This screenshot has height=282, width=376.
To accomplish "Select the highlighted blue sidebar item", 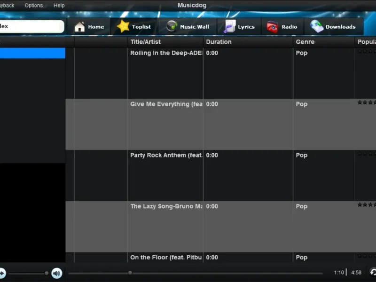I will coord(32,53).
